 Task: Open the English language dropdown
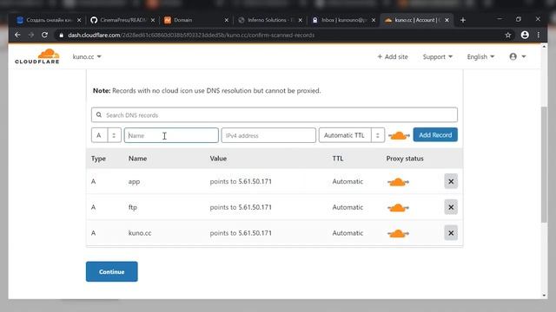coord(480,56)
